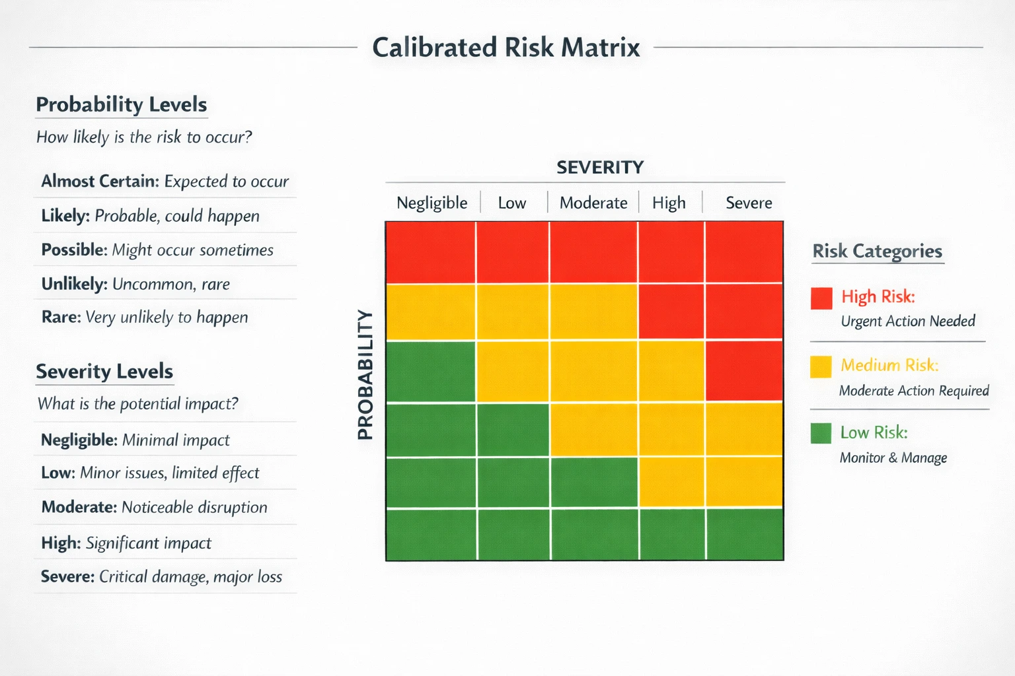Click the 'Urgent Action Needed' legend text
This screenshot has width=1015, height=676.
coord(908,321)
